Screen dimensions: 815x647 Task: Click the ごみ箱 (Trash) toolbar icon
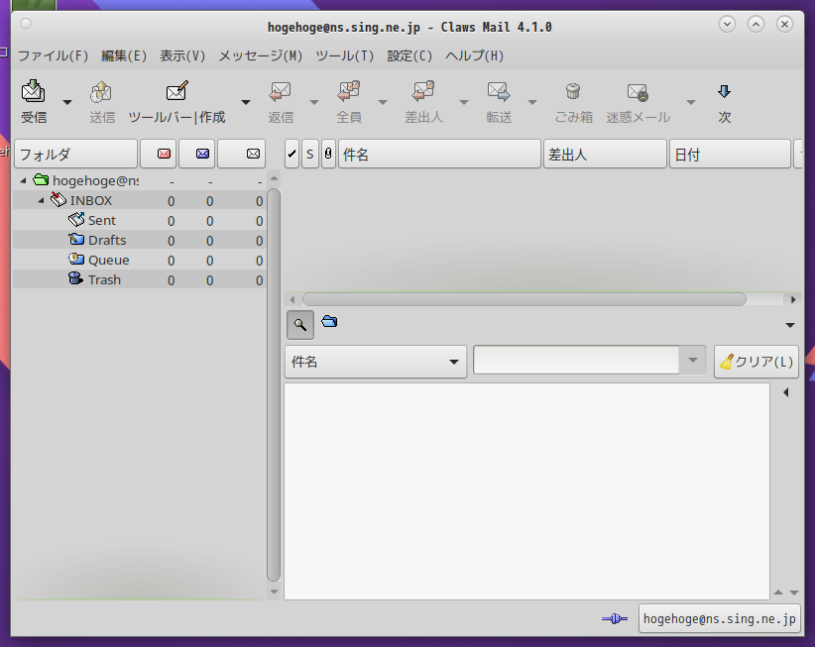pyautogui.click(x=573, y=91)
